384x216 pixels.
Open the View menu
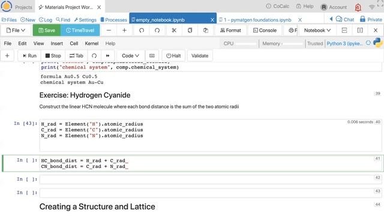tap(38, 43)
